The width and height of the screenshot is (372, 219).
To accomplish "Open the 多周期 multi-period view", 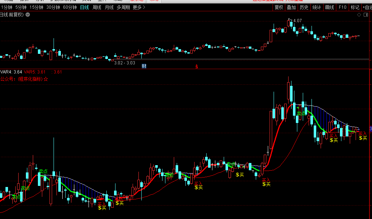I will click(124, 7).
